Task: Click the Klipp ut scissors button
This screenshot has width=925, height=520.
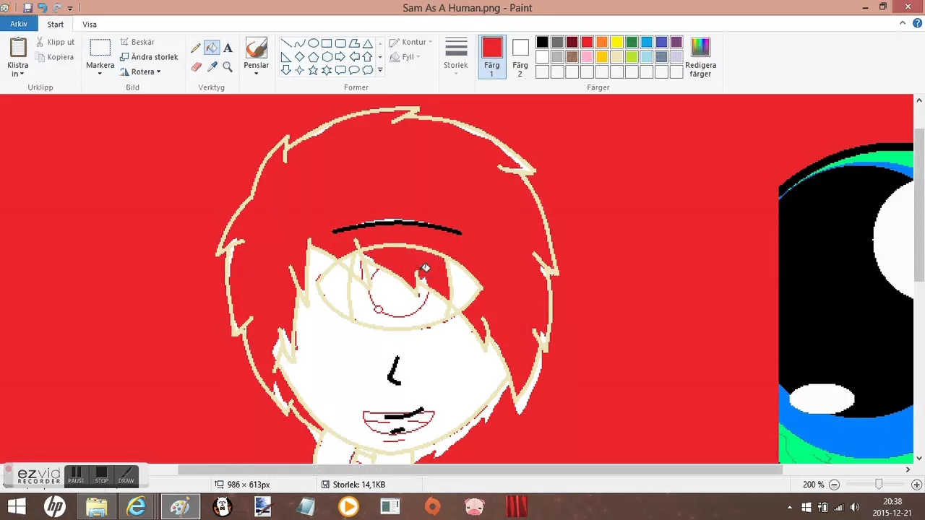Action: click(56, 42)
